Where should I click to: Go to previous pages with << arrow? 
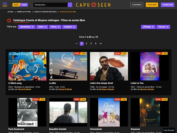[77, 44]
